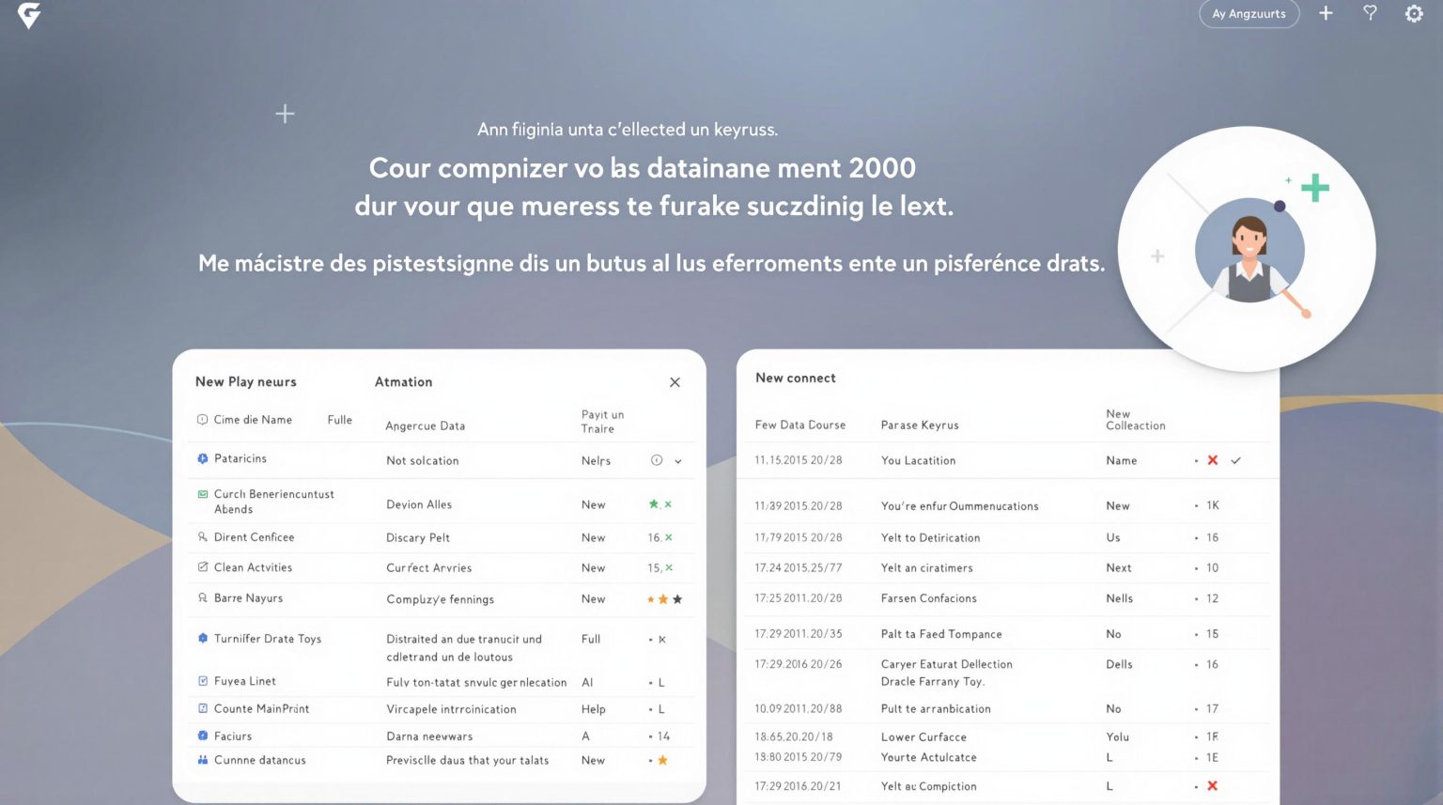The height and width of the screenshot is (805, 1443).
Task: Click the red X in You Lacatition row
Action: [x=1213, y=460]
